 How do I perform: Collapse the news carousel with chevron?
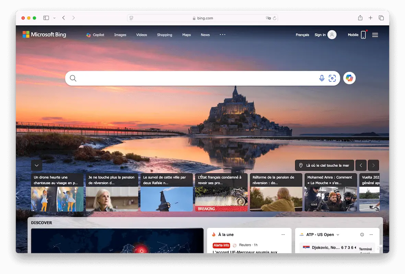[37, 165]
